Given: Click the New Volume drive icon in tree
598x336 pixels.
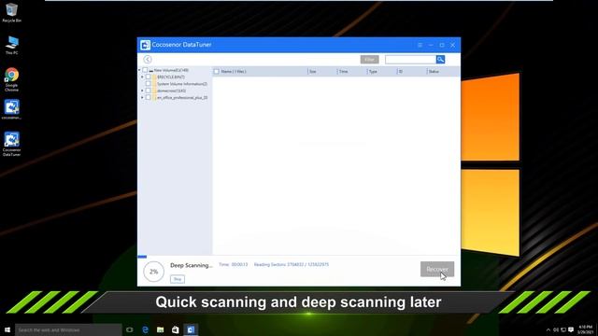Looking at the screenshot, I should pyautogui.click(x=151, y=71).
